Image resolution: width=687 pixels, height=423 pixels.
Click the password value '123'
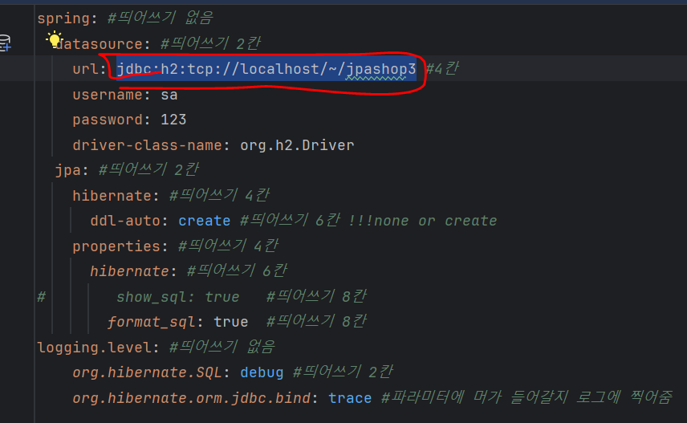coord(173,120)
